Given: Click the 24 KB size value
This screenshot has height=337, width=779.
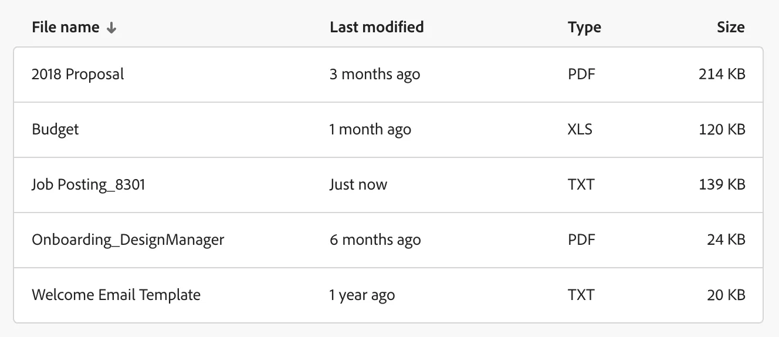Looking at the screenshot, I should tap(726, 240).
